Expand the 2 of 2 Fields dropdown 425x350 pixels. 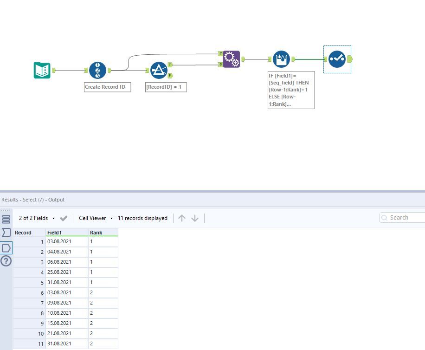[37, 218]
